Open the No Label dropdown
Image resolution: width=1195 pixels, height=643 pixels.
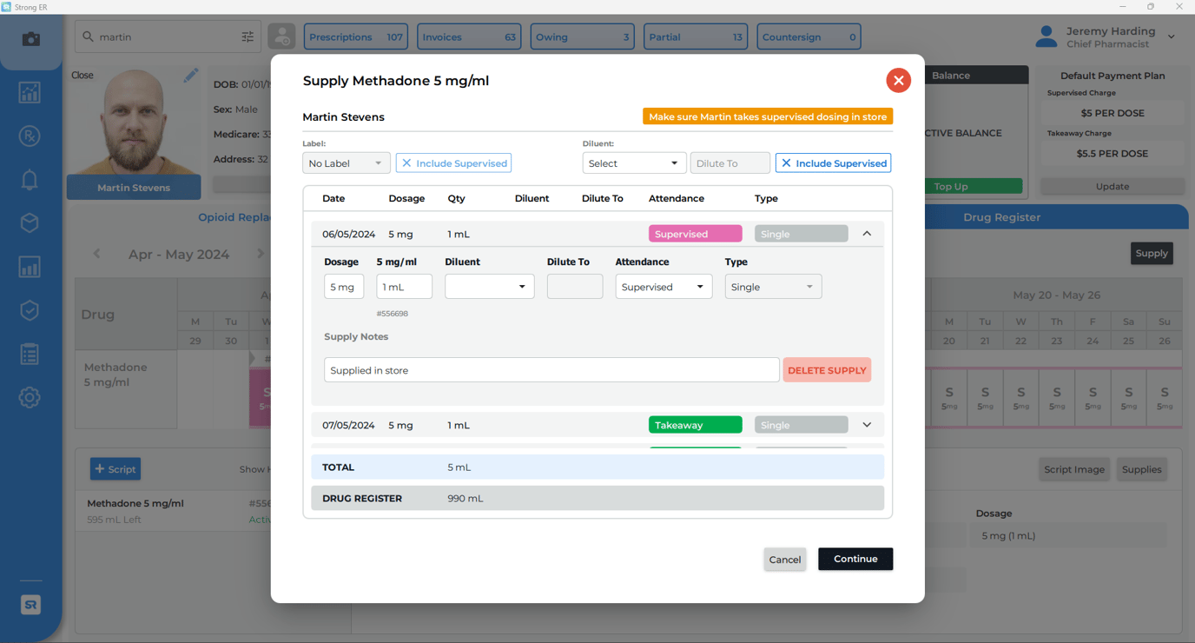pyautogui.click(x=346, y=162)
